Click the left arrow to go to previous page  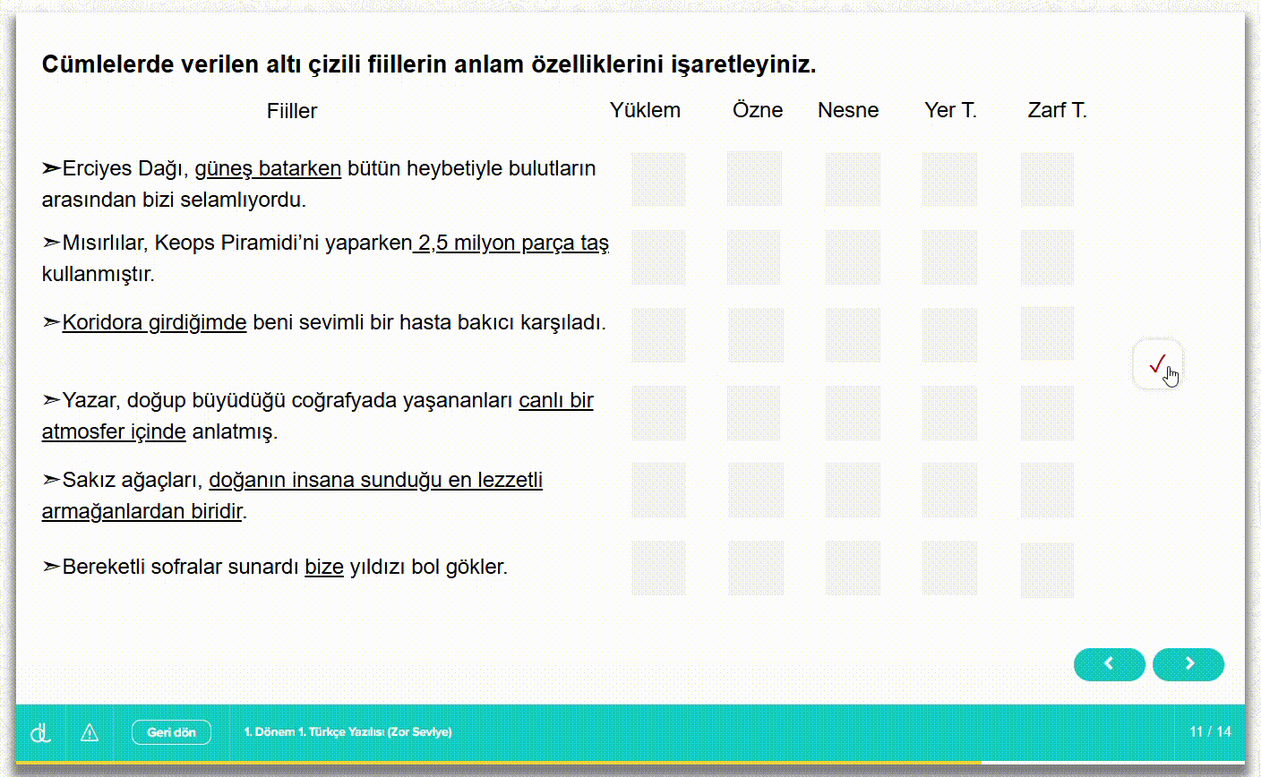(x=1109, y=664)
